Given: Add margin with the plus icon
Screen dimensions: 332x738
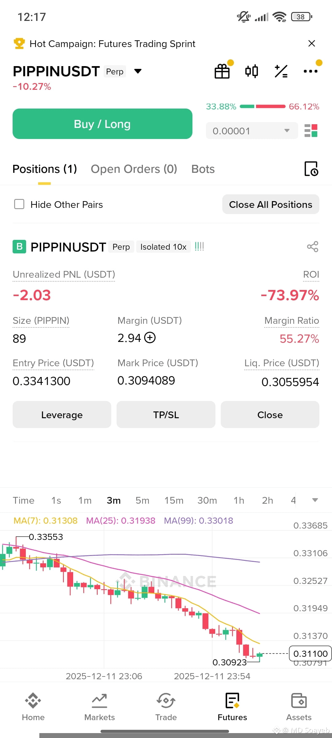Looking at the screenshot, I should (150, 338).
